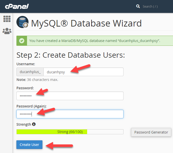Click the Create User button
This screenshot has height=153, width=173.
[29, 145]
